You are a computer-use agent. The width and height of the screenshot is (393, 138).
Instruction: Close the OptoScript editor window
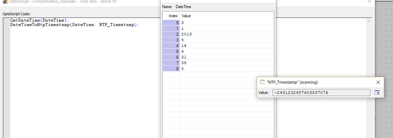coord(369,2)
